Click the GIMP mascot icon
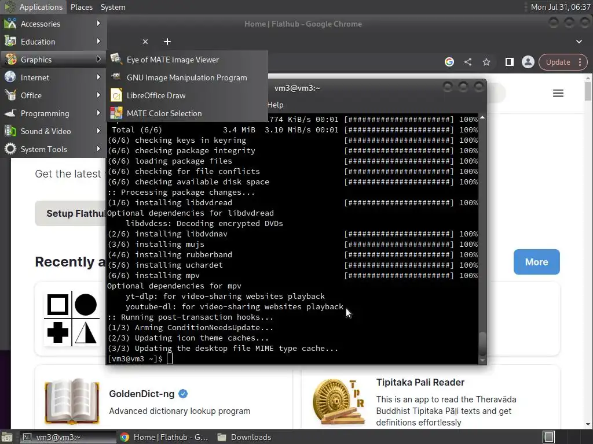The width and height of the screenshot is (593, 444). (x=116, y=77)
